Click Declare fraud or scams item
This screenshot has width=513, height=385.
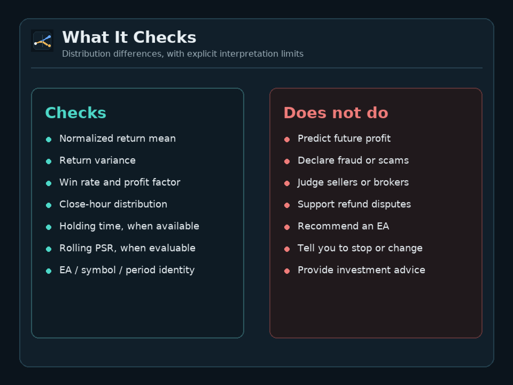[353, 160]
